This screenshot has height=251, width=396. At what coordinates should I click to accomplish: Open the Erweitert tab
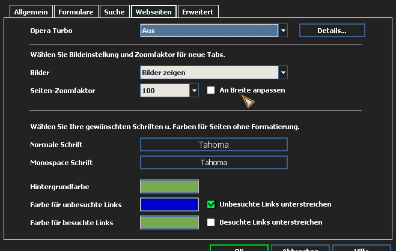[x=198, y=11]
